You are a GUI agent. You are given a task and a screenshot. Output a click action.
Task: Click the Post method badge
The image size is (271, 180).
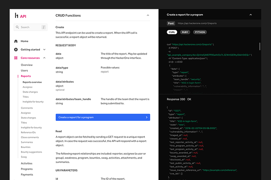point(171,23)
